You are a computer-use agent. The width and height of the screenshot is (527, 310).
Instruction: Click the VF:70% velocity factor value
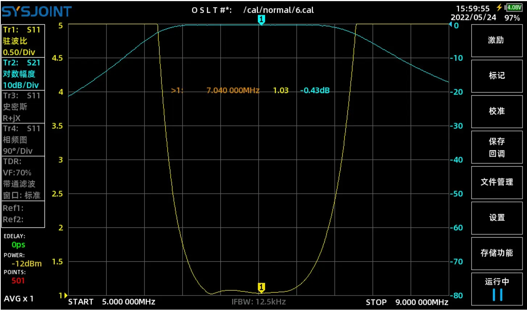point(17,173)
